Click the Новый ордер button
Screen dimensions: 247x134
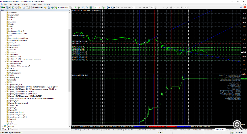click(37, 7)
